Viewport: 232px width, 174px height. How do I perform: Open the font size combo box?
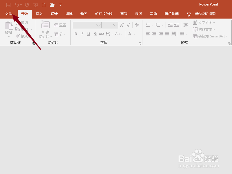[x=110, y=25]
